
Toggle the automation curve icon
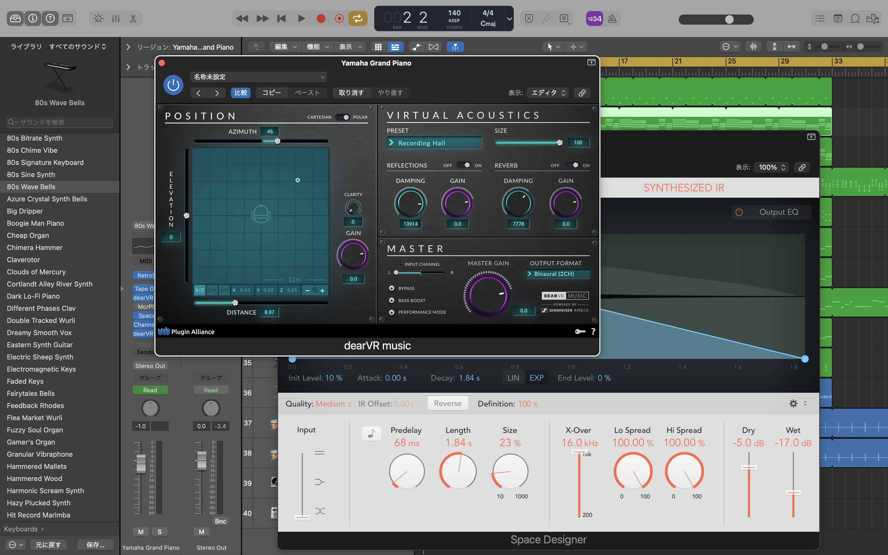(x=416, y=47)
